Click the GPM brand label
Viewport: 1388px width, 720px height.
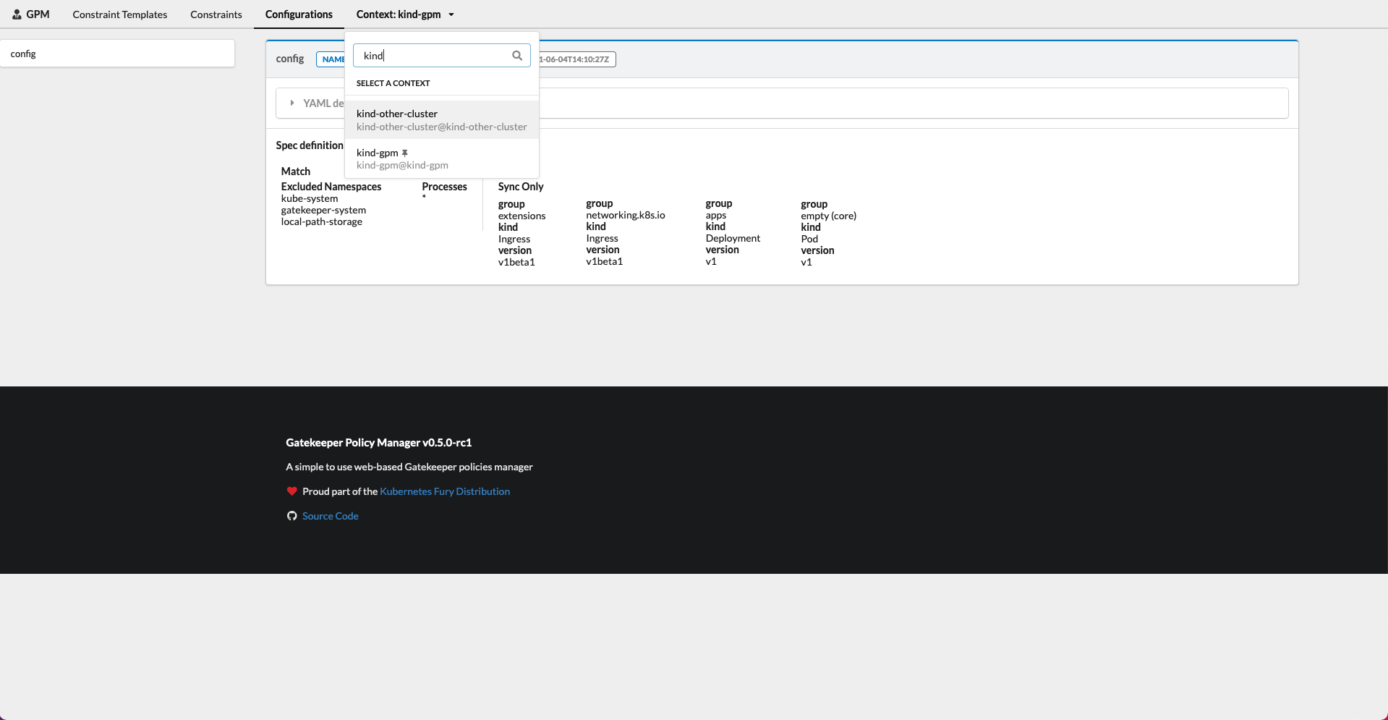coord(38,14)
